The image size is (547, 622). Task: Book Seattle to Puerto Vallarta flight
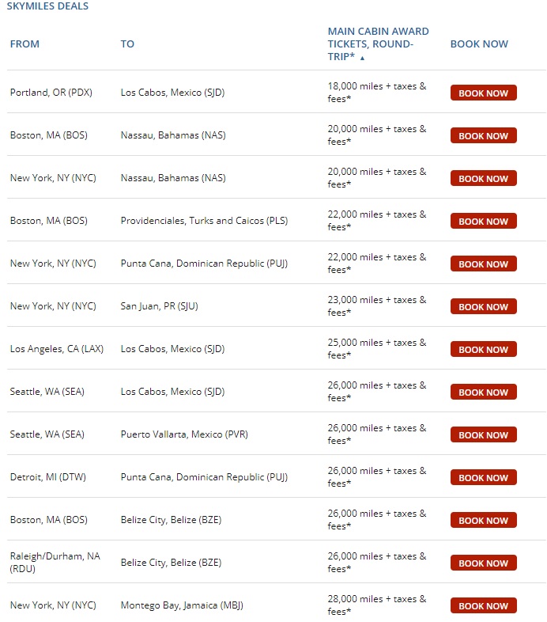coord(483,435)
